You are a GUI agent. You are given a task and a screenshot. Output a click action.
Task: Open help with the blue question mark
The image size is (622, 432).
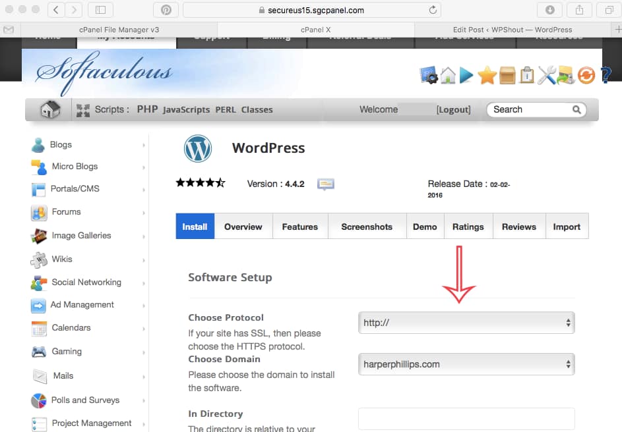click(606, 75)
